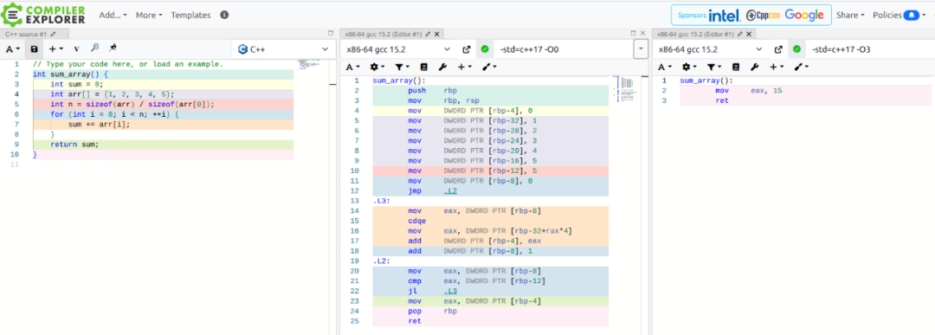Open the C++ language selector
935x335 pixels.
point(282,49)
